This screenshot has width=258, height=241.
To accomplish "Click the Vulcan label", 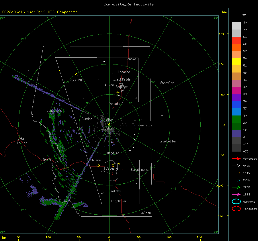I will tap(146, 213).
